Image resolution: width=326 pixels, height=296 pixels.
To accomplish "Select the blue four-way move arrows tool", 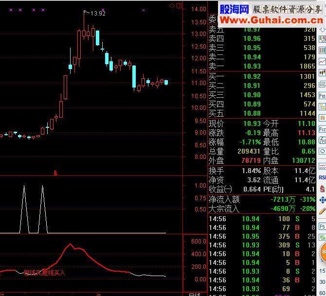I will pos(323,200).
